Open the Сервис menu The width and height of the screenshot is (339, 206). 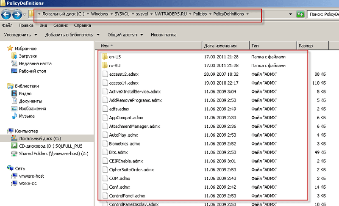pos(61,25)
